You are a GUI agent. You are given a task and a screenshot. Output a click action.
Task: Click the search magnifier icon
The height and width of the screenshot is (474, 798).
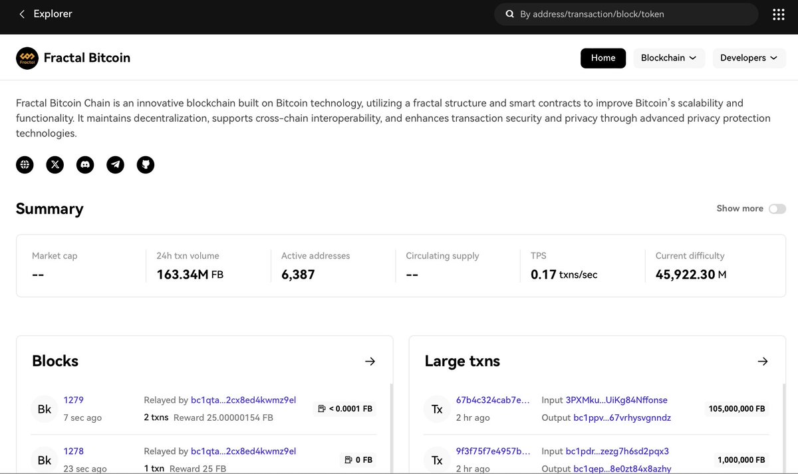point(510,14)
